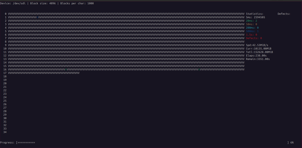This screenshot has width=302, height=148.
Task: Click row number 34 label
Action: coord(5,132)
